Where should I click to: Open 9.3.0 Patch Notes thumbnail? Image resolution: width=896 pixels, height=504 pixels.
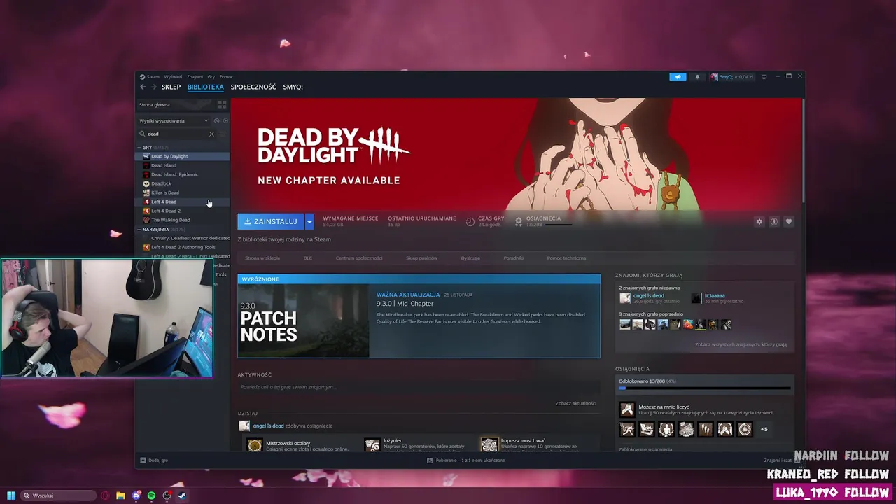(303, 321)
